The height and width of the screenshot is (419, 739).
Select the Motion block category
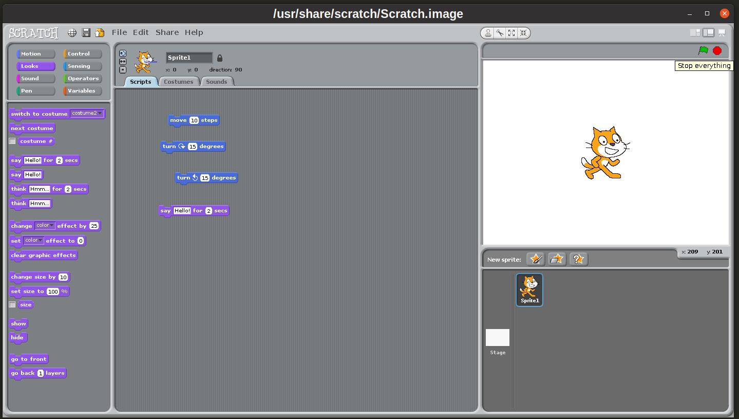coord(36,54)
